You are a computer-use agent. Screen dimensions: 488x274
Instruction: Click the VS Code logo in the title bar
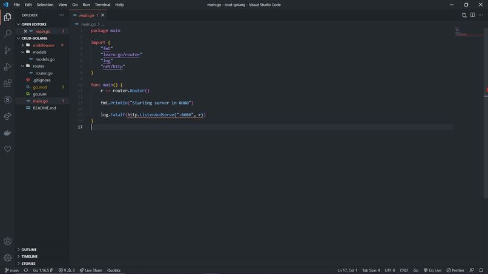click(5, 5)
